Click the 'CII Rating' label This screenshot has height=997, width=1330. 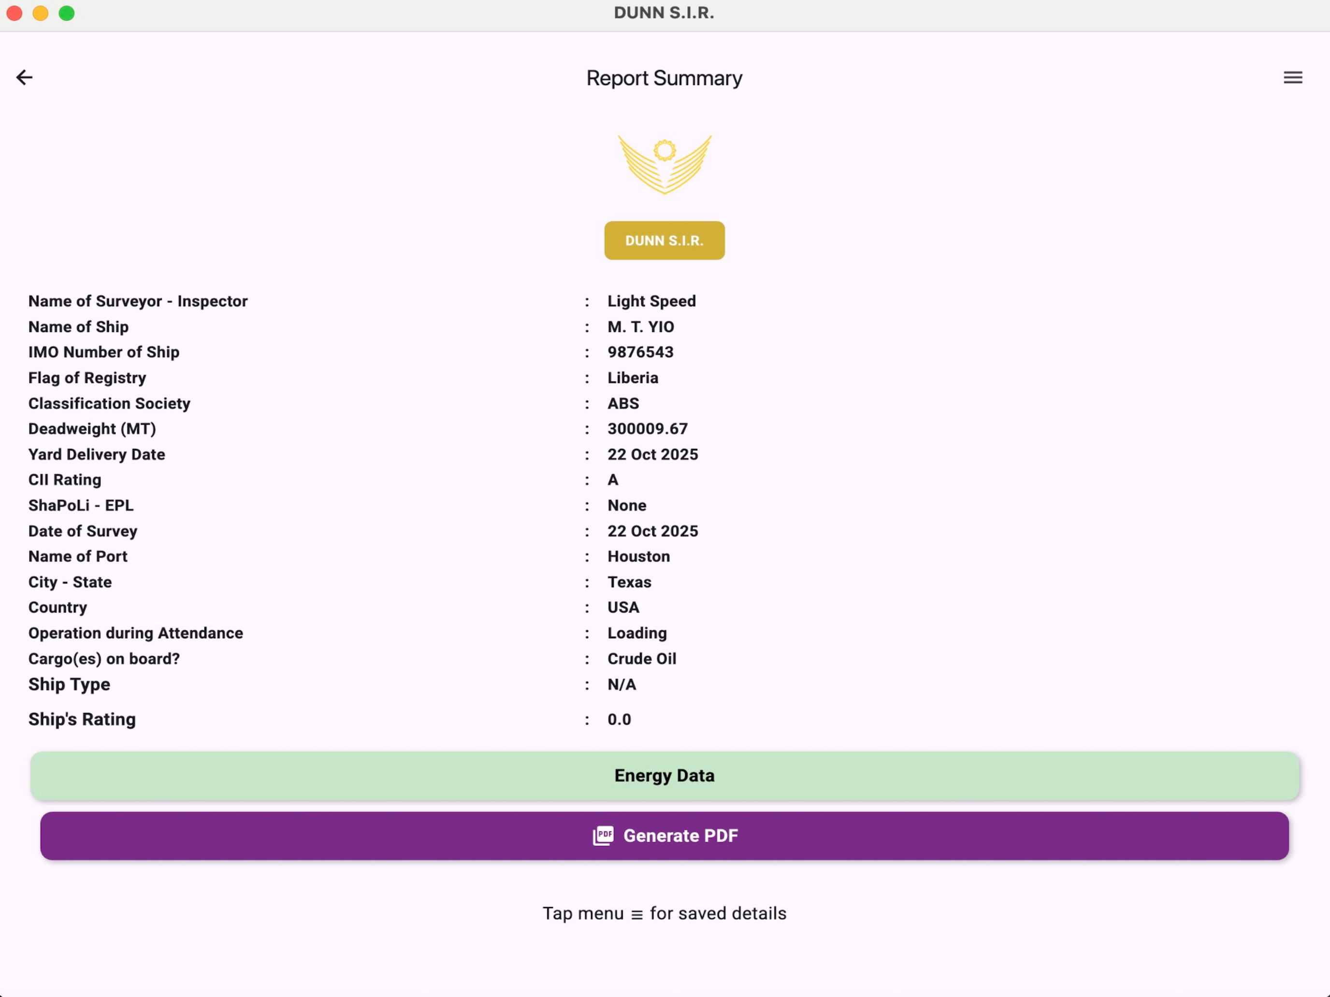tap(64, 480)
